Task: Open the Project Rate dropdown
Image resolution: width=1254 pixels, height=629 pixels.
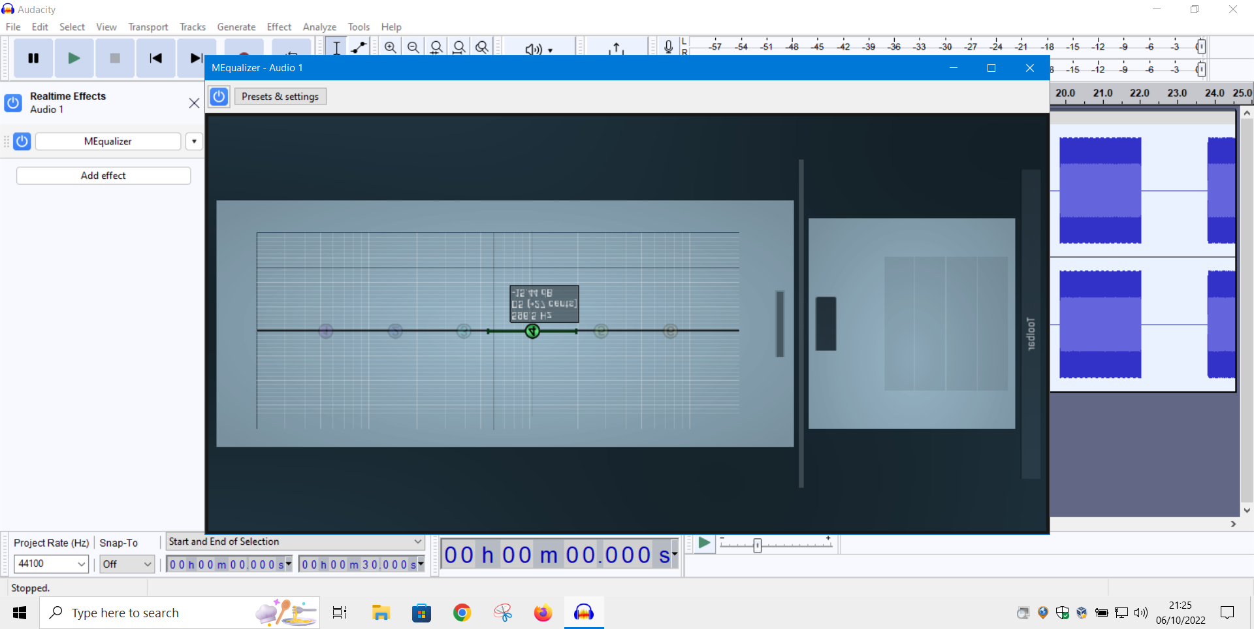Action: coord(50,564)
